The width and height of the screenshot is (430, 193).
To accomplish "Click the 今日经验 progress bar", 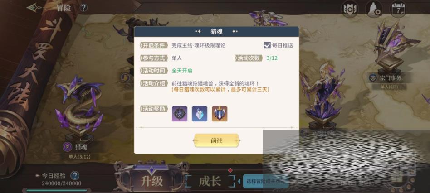I will 57,190.
